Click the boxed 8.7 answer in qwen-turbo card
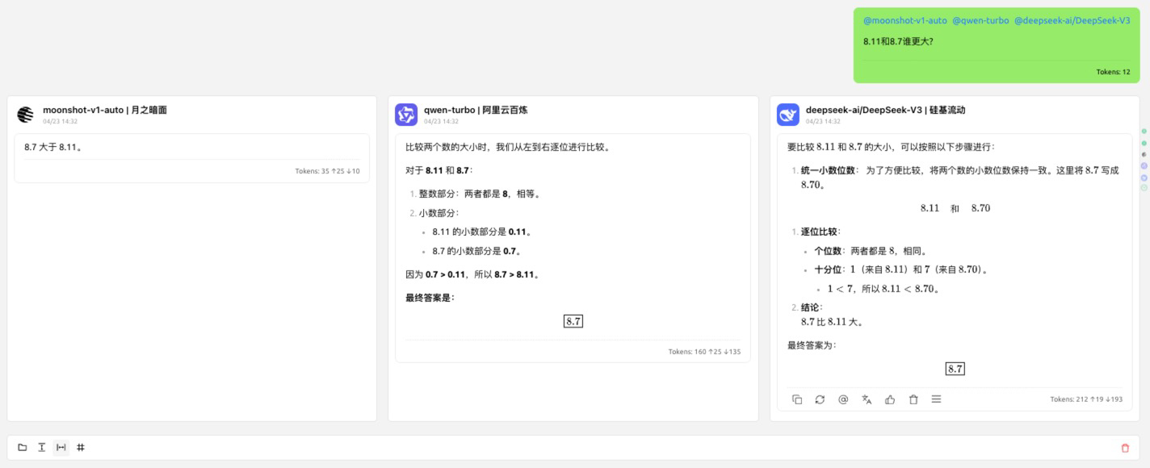 pyautogui.click(x=573, y=321)
